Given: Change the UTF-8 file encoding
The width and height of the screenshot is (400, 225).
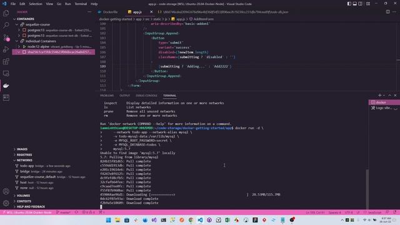Looking at the screenshot, I should (x=349, y=212).
